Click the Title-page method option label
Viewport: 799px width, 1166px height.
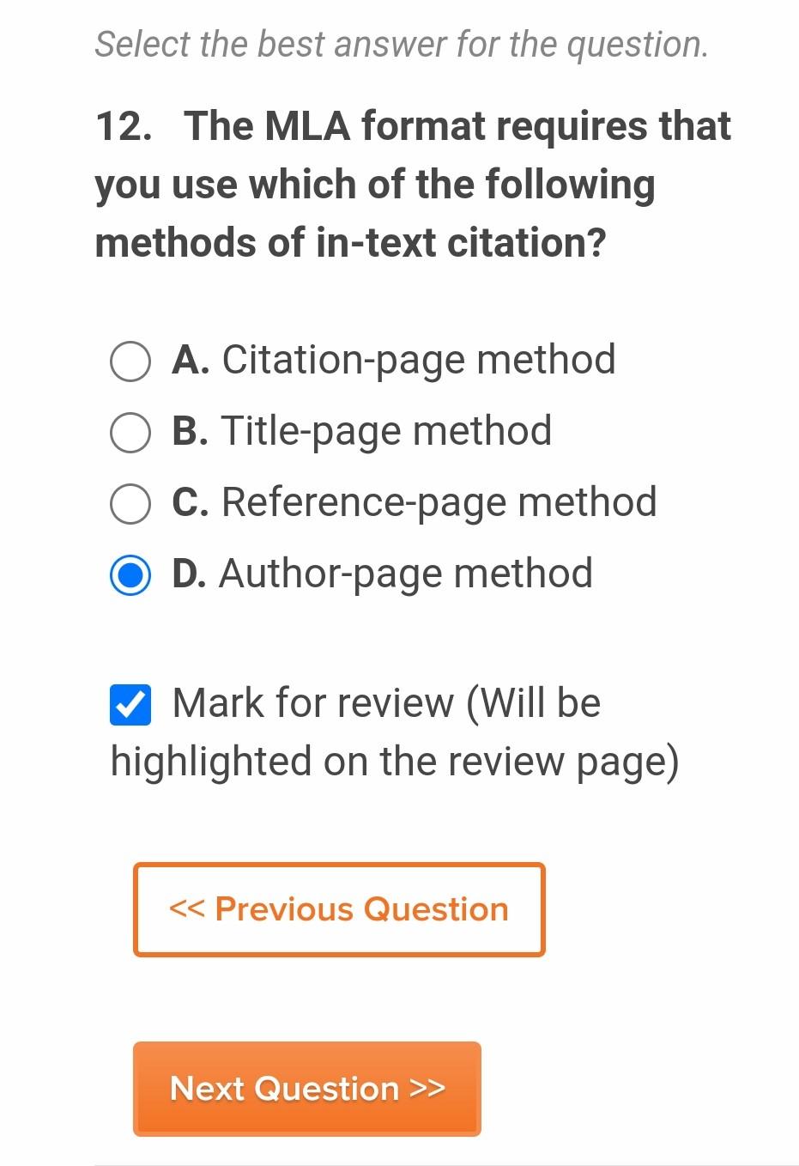(385, 432)
